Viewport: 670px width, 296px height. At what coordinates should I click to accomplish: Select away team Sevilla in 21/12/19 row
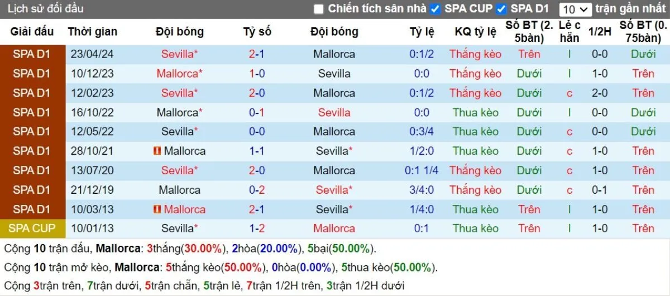pos(334,190)
